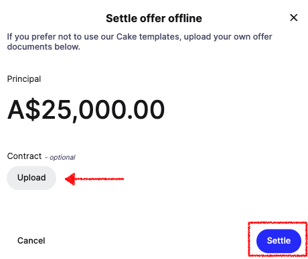This screenshot has width=308, height=259.
Task: Dismiss the dialog using the X icon
Action: (294, 17)
